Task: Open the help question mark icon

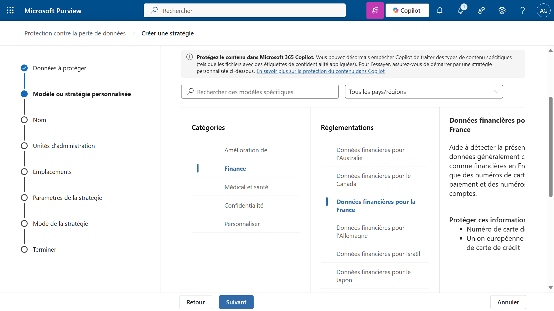Action: pos(523,11)
